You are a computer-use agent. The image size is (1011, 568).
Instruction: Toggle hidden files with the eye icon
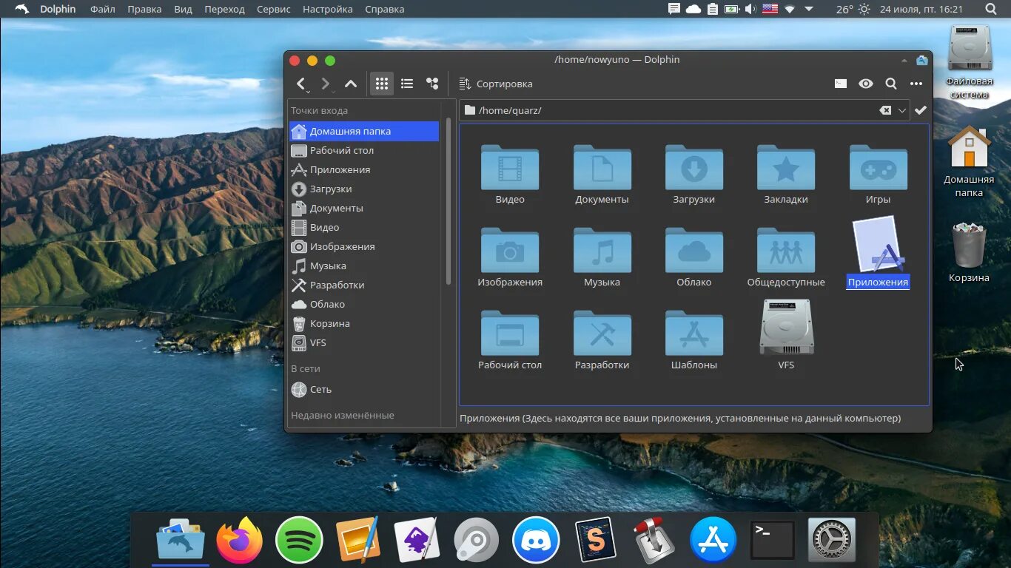866,84
